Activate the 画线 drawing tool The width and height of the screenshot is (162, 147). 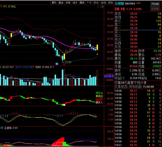click(x=82, y=3)
